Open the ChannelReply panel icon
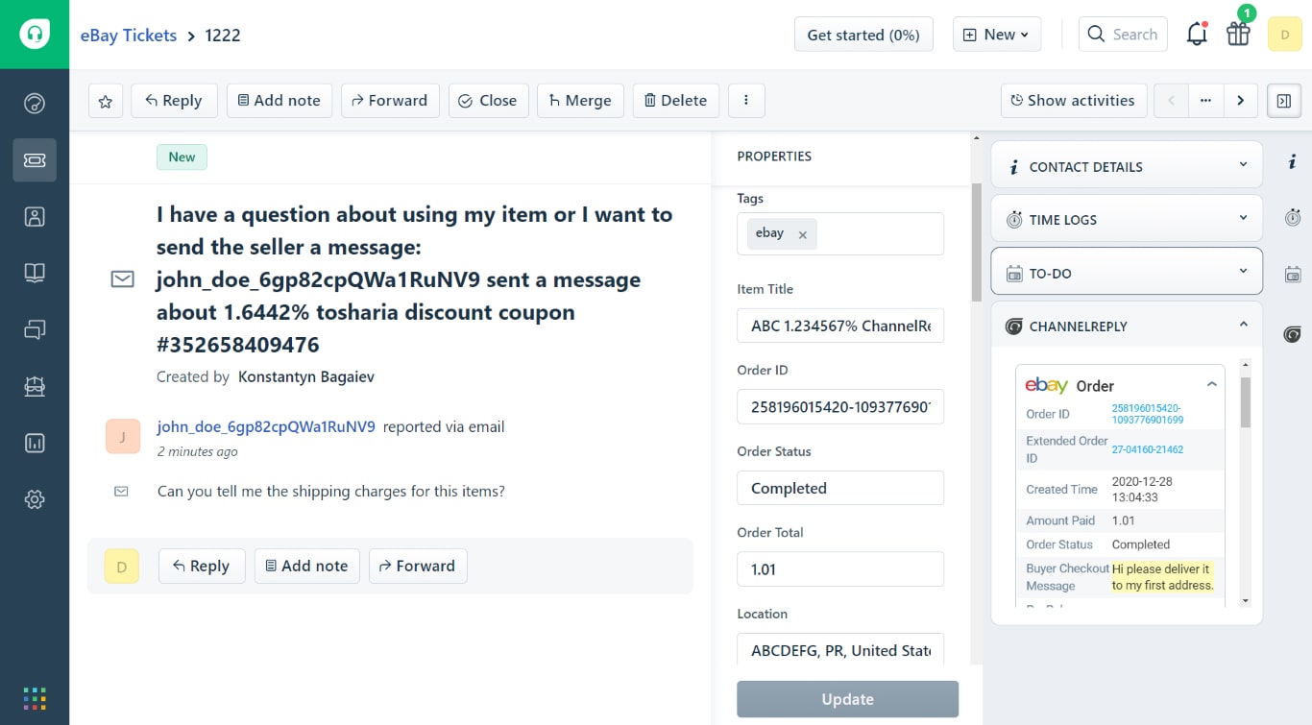Screen dimensions: 1312x725 [1292, 334]
